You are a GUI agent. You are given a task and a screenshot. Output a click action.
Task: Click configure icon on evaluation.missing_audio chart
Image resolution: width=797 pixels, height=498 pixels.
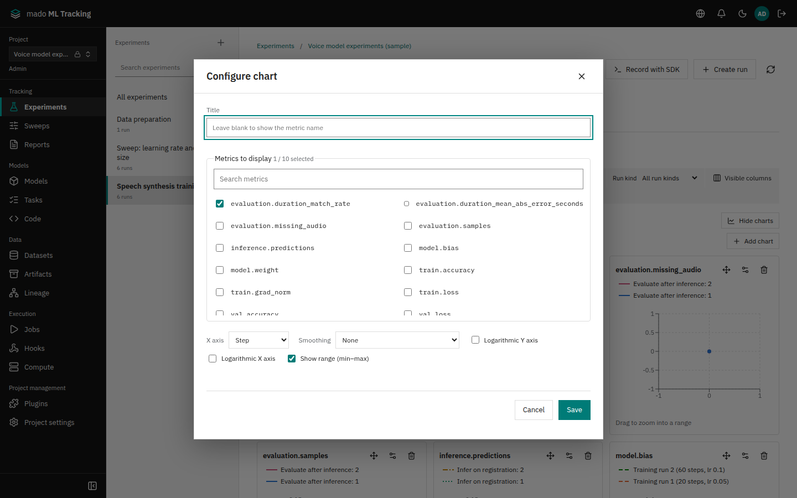pyautogui.click(x=745, y=270)
